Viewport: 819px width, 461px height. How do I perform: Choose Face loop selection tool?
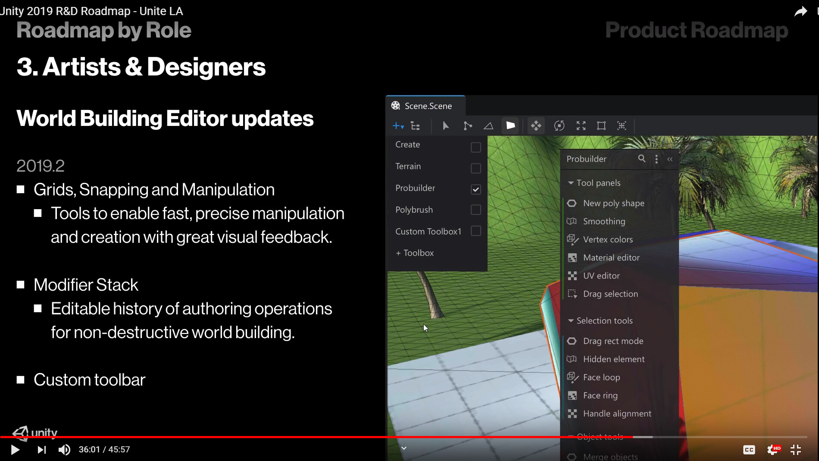(602, 377)
